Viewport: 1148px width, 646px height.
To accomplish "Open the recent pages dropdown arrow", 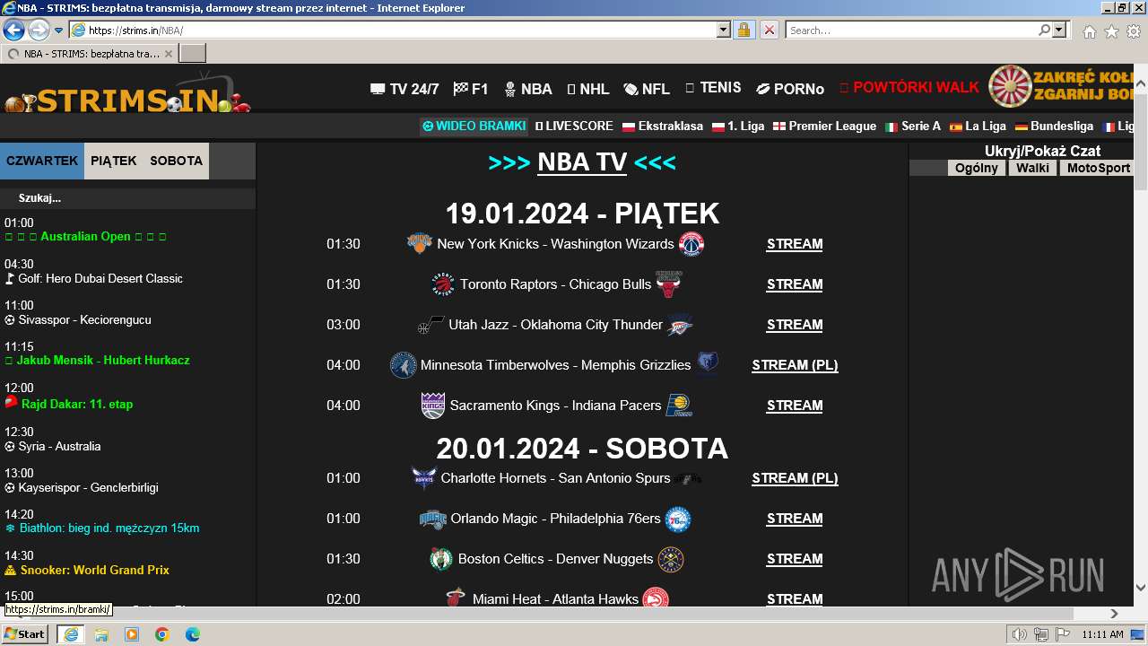I will pyautogui.click(x=59, y=31).
